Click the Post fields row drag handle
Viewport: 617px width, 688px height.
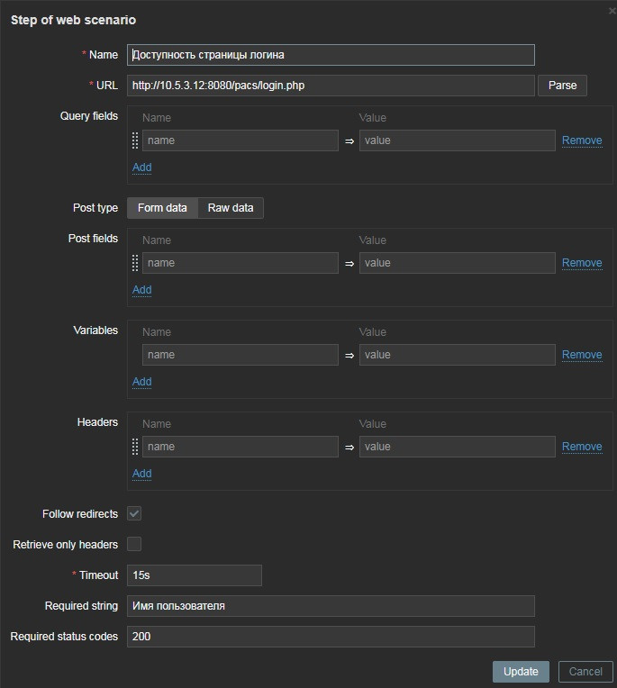[x=135, y=263]
